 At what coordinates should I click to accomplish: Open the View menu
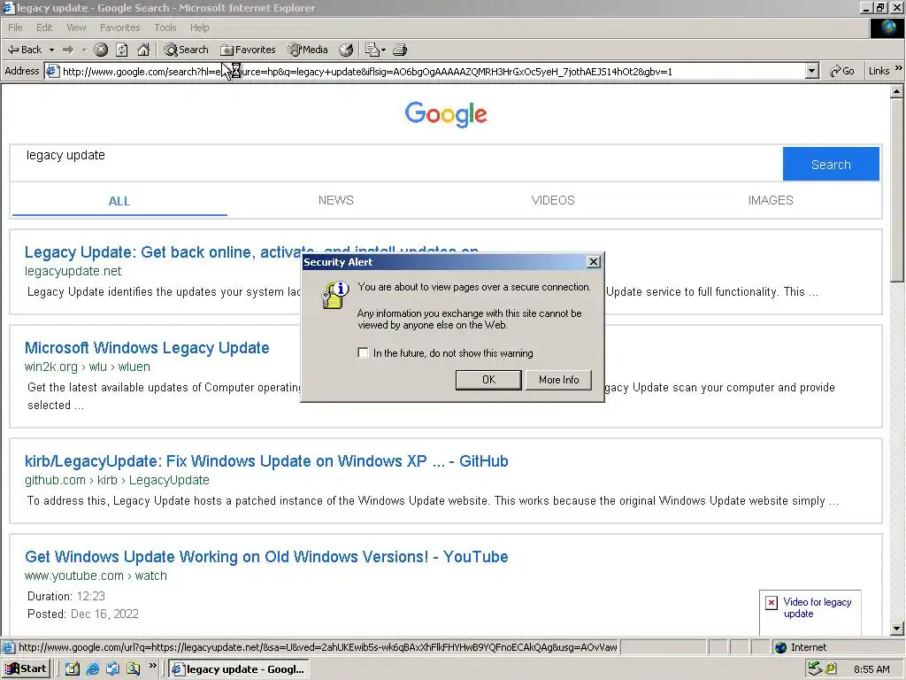[76, 27]
